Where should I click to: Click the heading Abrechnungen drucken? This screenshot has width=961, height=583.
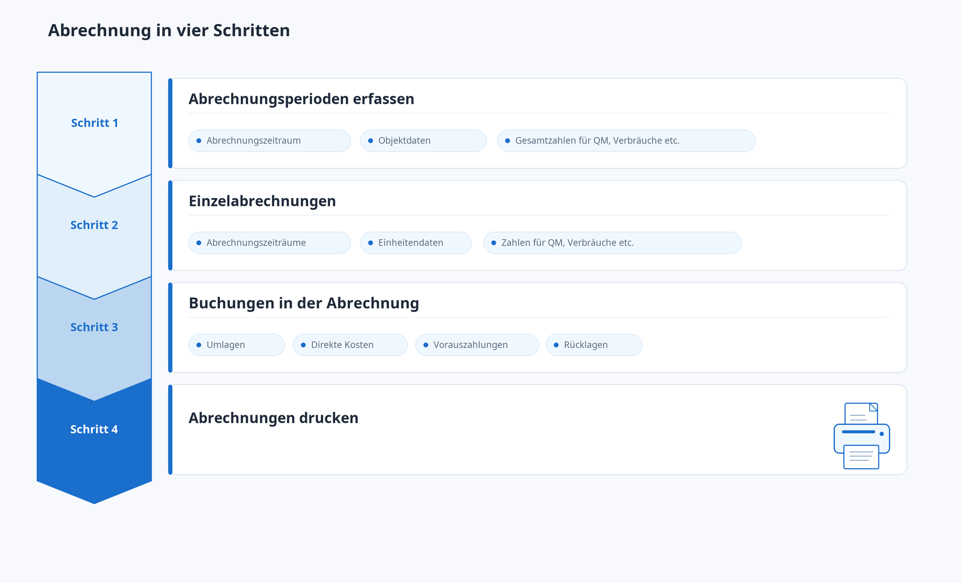pyautogui.click(x=273, y=418)
